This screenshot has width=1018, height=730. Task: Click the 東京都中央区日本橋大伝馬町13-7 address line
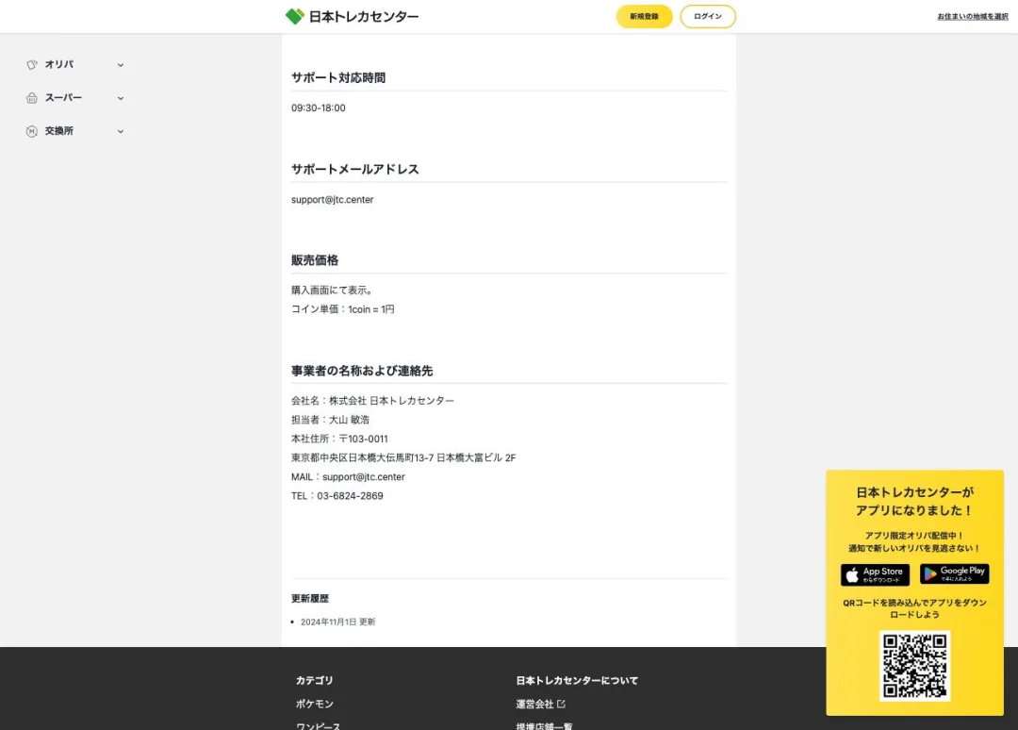pos(403,457)
